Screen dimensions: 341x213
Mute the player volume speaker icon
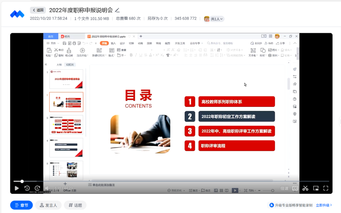47,188
